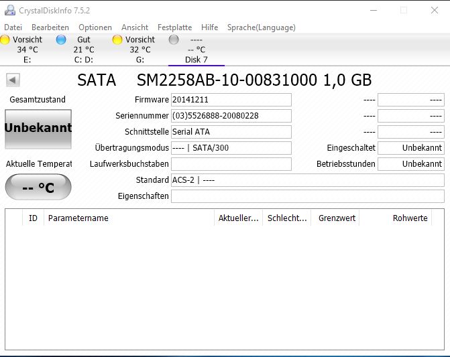Click the Grenzwert column header
The width and height of the screenshot is (450, 357).
[x=335, y=218]
